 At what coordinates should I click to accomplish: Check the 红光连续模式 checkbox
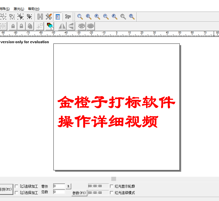coord(112,193)
